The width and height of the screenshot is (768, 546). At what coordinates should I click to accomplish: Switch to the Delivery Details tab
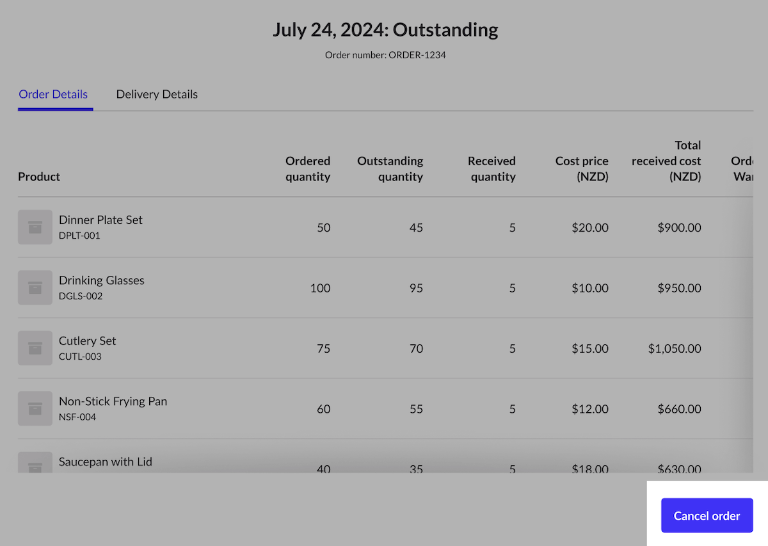157,94
